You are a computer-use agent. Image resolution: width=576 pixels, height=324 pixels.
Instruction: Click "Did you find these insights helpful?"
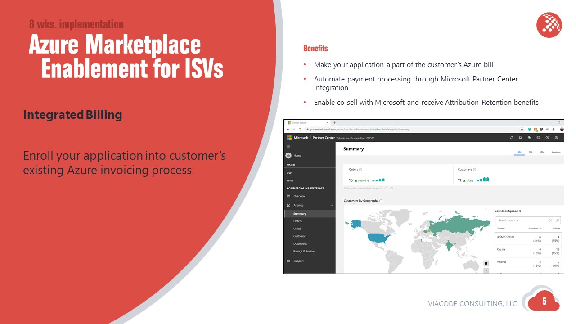pos(363,188)
